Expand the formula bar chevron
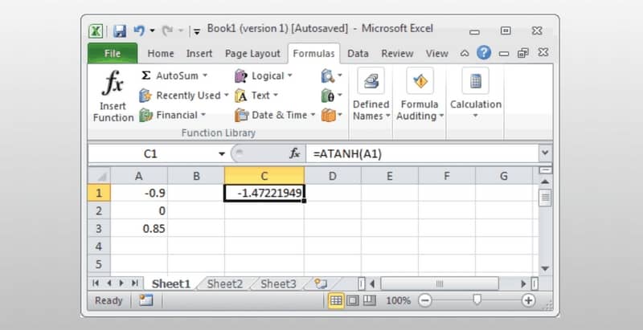643x330 pixels. [545, 153]
